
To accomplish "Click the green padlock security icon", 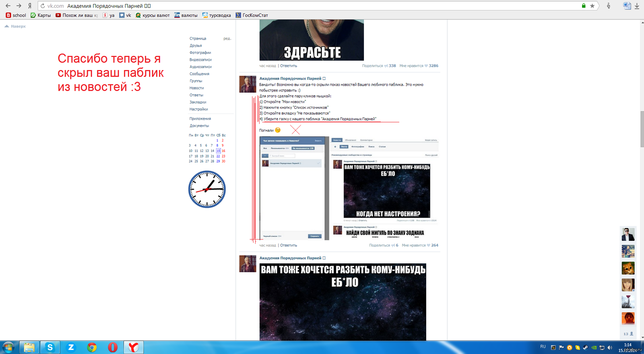I will [x=584, y=6].
